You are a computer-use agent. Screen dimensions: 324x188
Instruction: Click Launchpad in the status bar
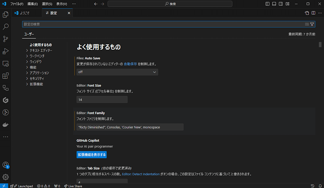click(22, 186)
